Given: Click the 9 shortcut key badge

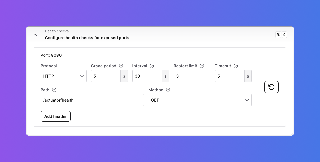Looking at the screenshot, I should [284, 35].
